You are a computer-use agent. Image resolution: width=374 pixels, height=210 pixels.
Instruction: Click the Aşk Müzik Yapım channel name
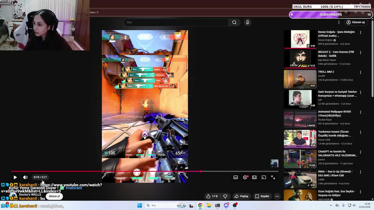328,60
